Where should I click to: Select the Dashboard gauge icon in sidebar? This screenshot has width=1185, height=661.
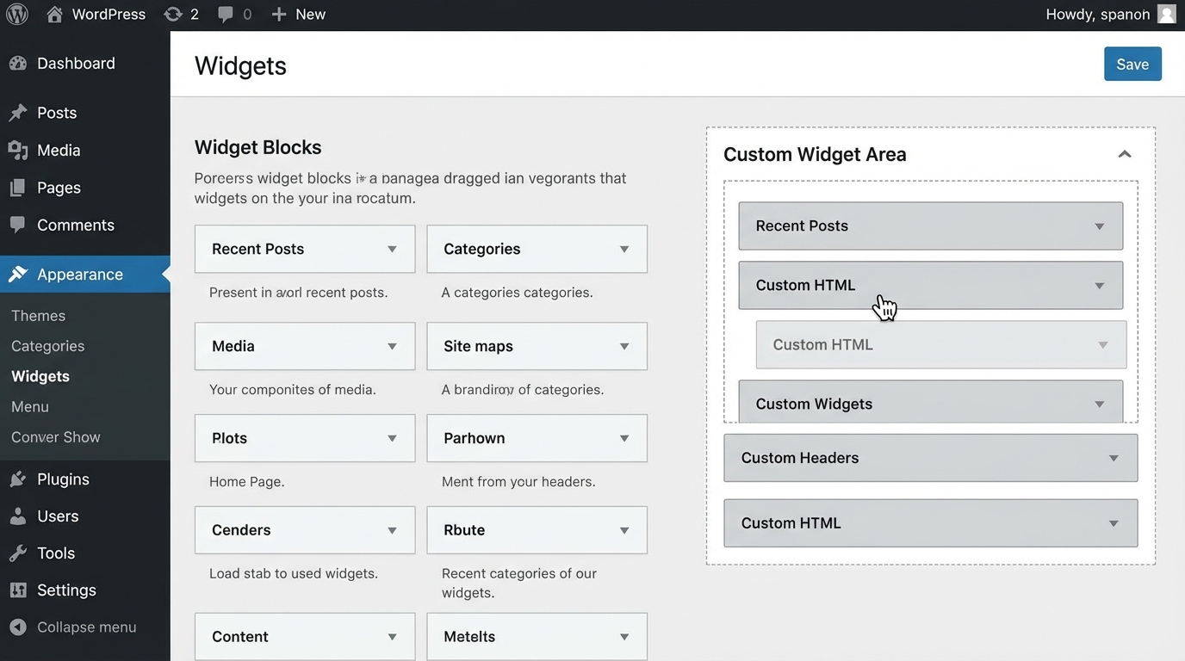click(19, 63)
